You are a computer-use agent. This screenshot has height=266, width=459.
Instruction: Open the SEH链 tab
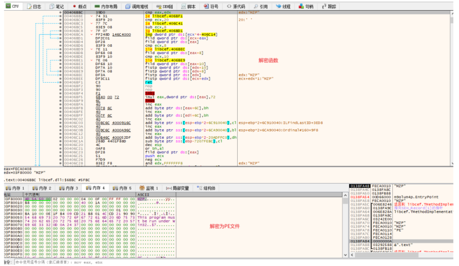pos(164,6)
